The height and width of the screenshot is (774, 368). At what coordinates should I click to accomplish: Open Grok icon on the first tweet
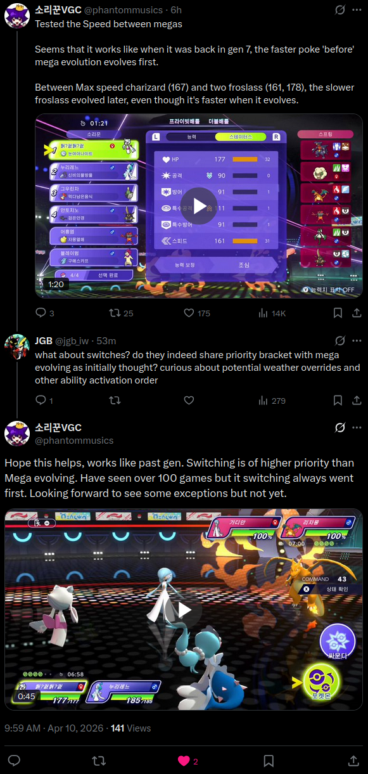340,10
